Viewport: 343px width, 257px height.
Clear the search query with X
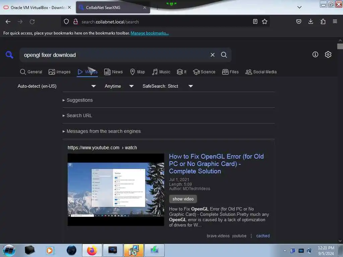tap(212, 55)
